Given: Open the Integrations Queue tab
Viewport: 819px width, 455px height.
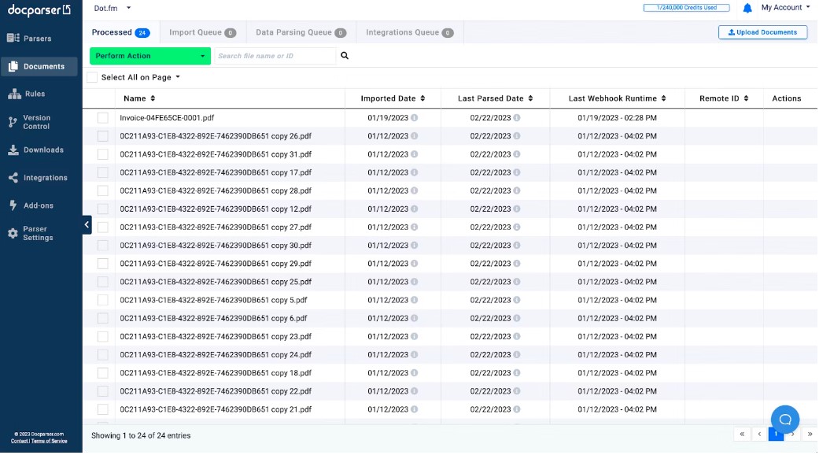Looking at the screenshot, I should [x=409, y=32].
